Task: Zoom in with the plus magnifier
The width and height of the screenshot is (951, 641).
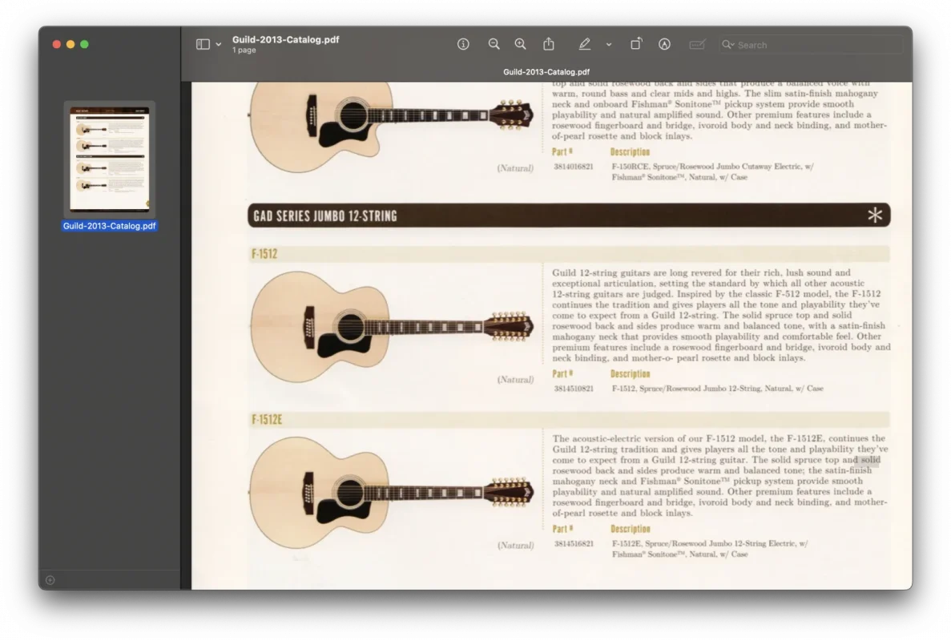Action: coord(520,45)
